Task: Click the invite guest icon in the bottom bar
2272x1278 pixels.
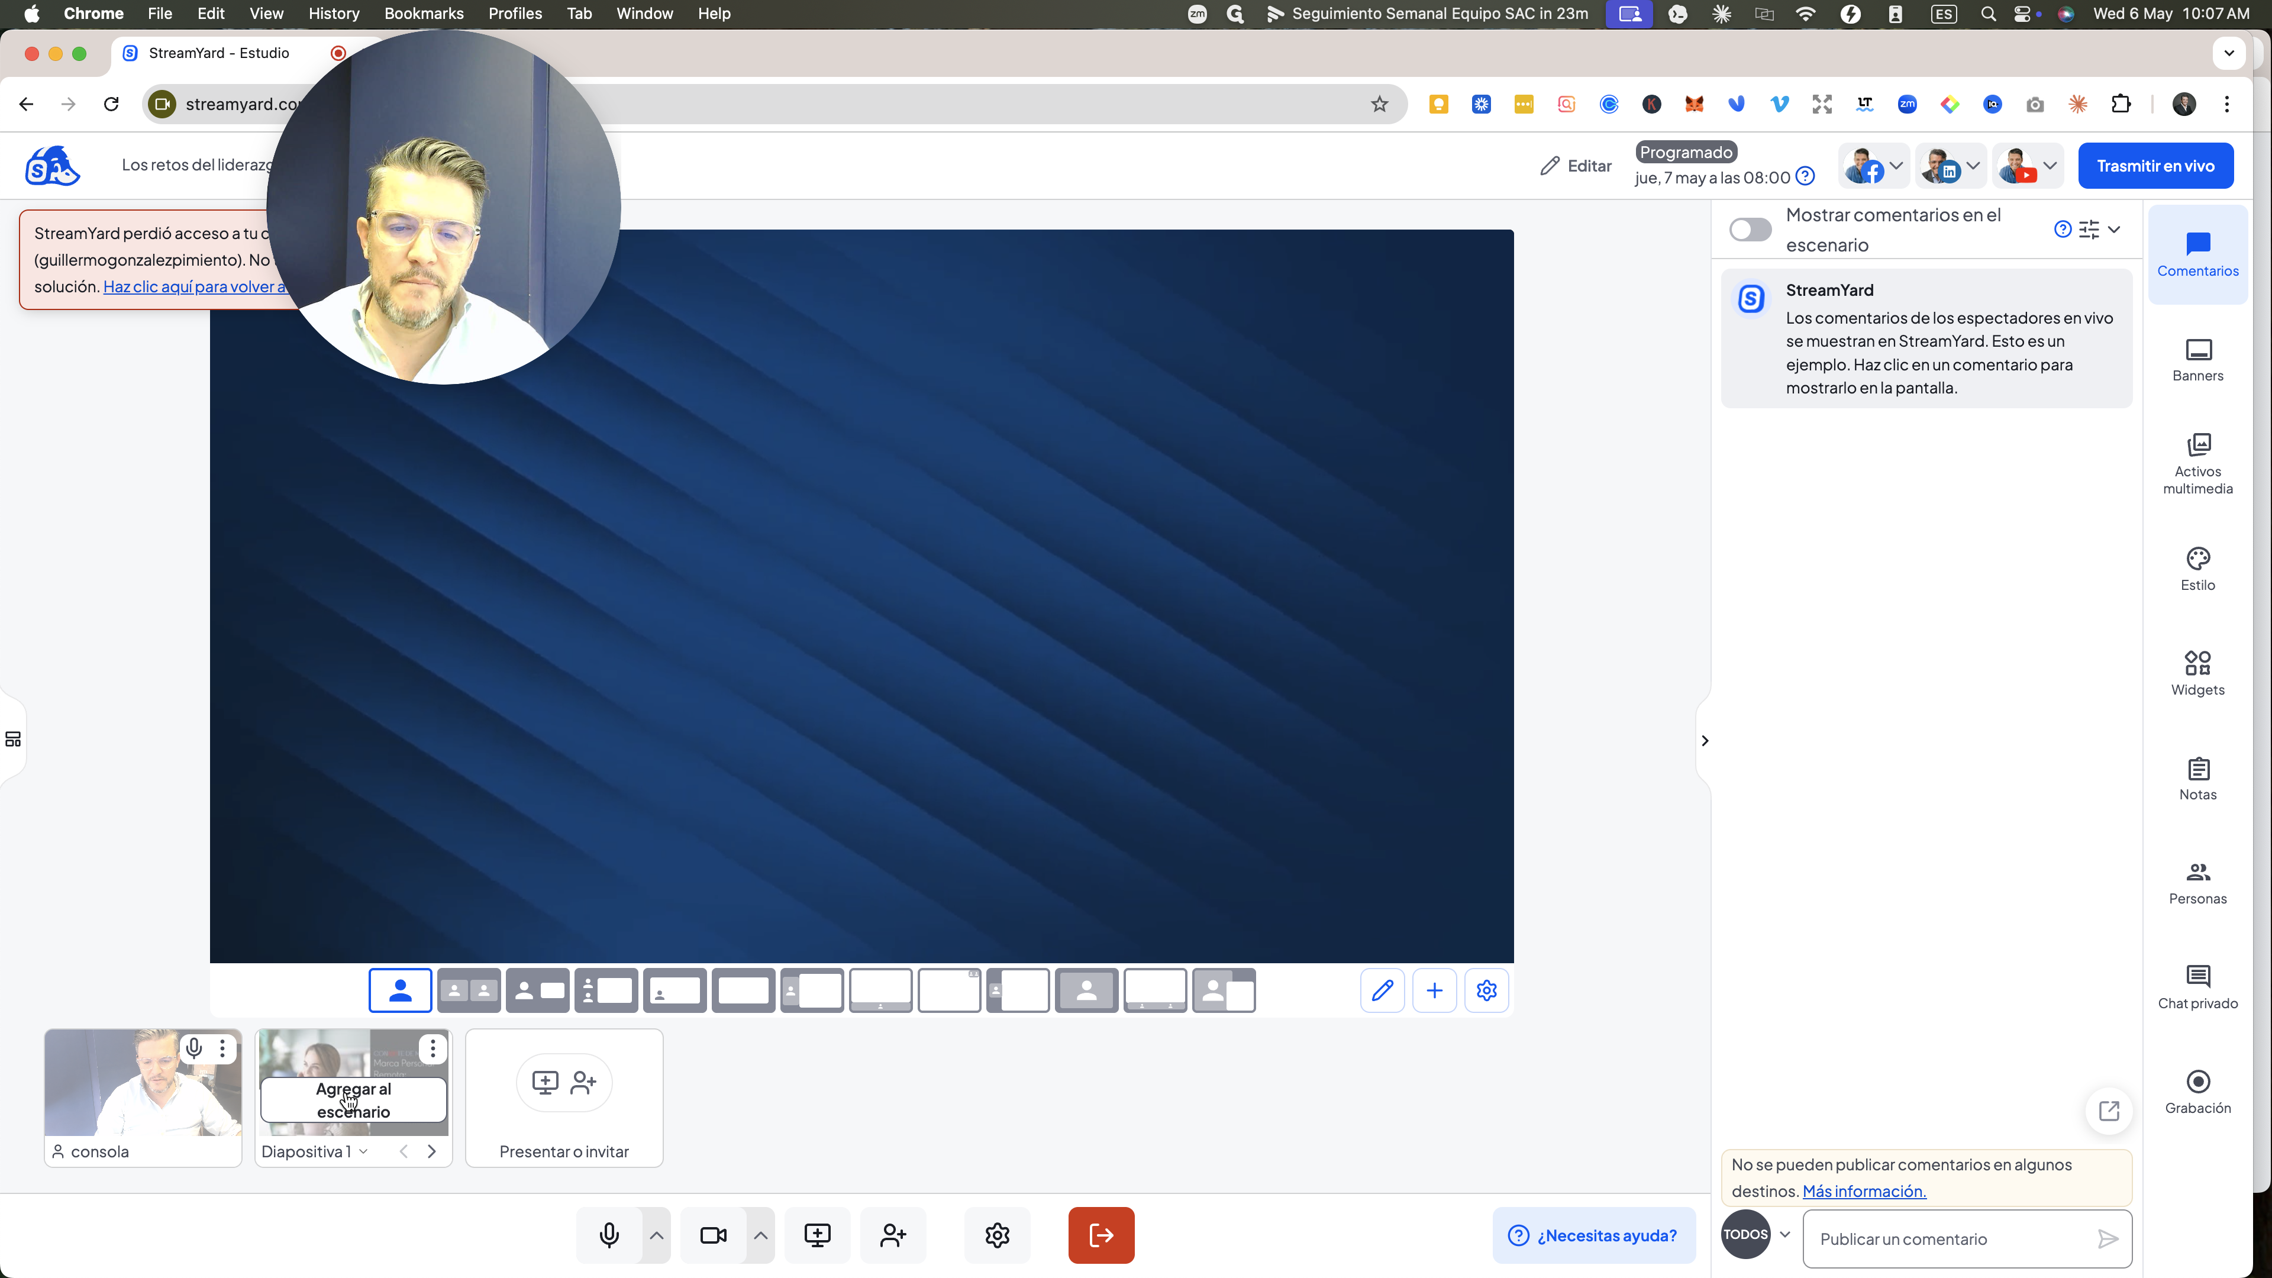Action: click(x=893, y=1235)
